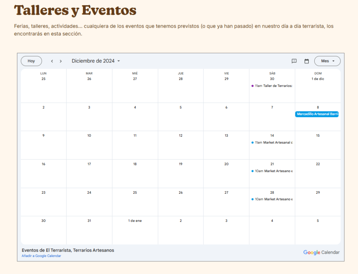Viewport: 358px width, 274px height.
Task: Select the 1 de ene cell
Action: tap(135, 230)
